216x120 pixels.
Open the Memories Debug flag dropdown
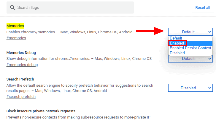point(190,59)
